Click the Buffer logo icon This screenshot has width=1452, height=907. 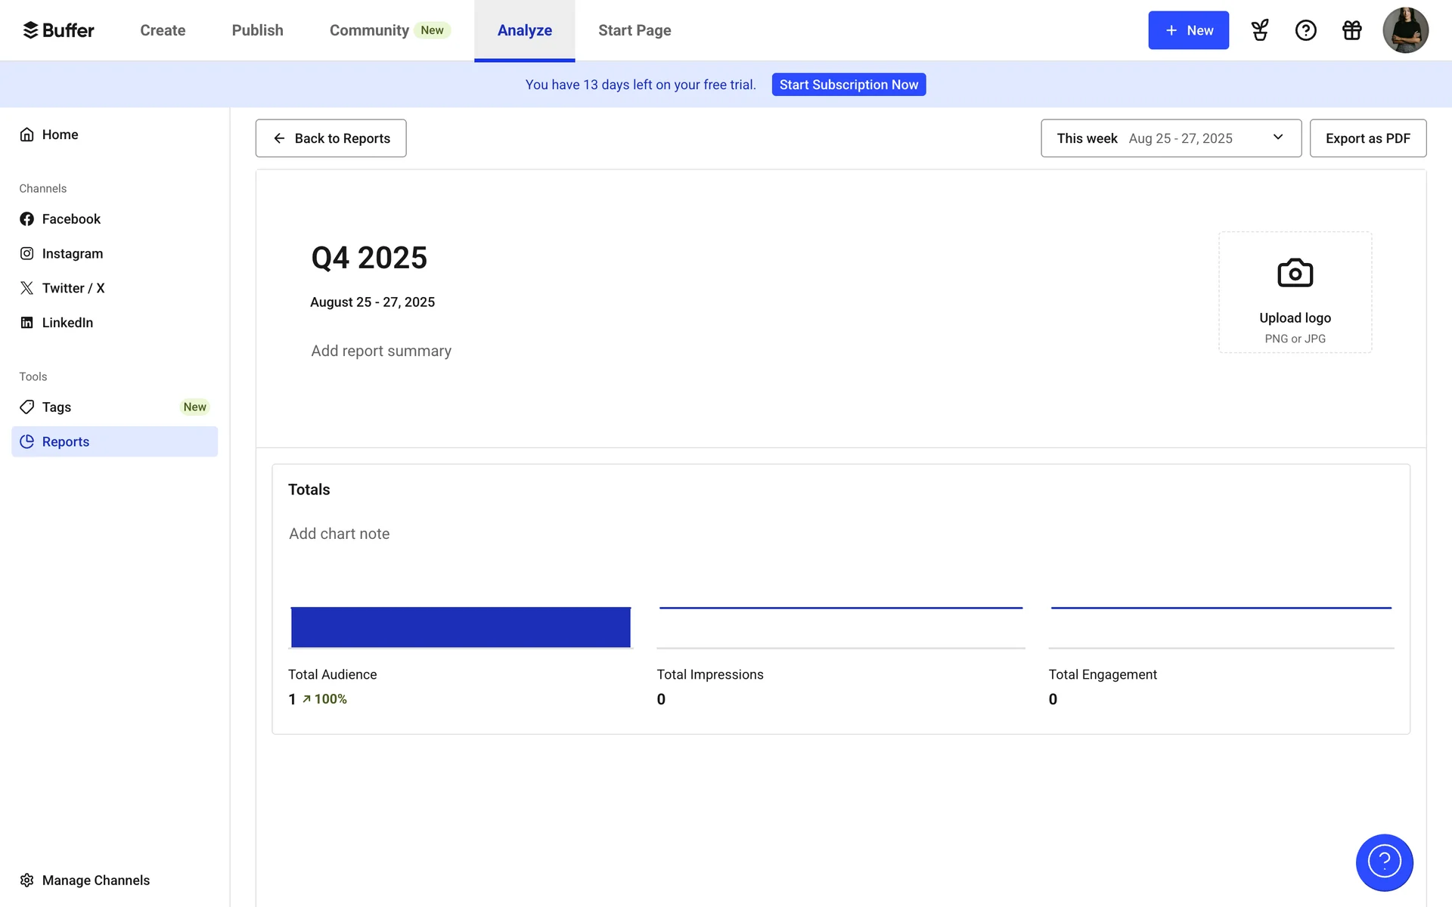(30, 30)
